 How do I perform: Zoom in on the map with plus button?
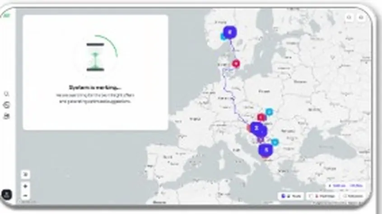tap(25, 186)
